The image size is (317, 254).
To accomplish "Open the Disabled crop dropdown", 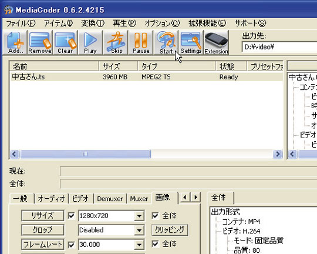I will (139, 230).
